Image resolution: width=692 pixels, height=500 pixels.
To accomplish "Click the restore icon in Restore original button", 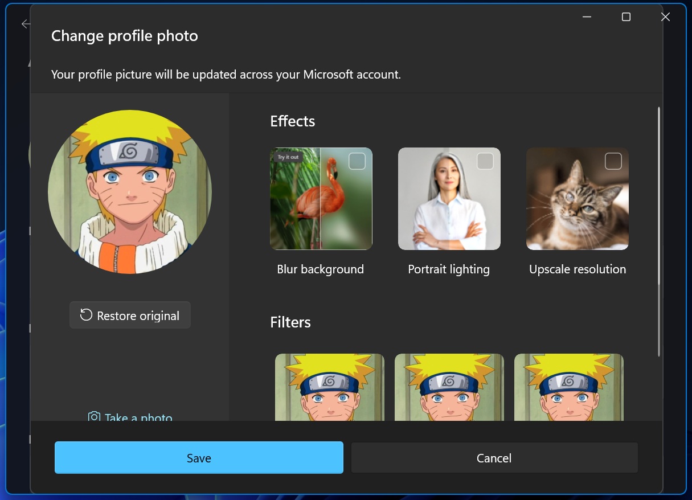I will point(87,315).
